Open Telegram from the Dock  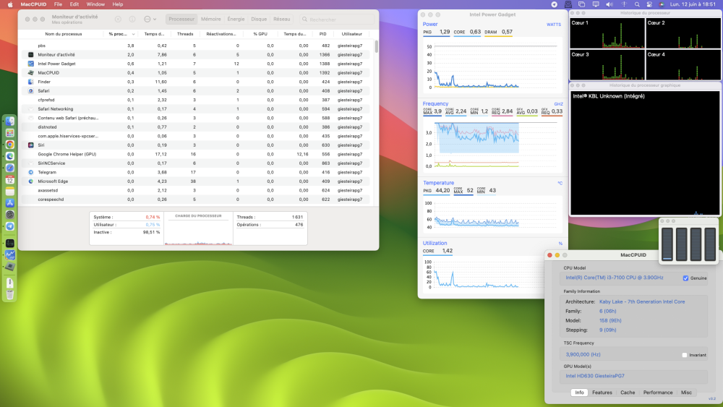pyautogui.click(x=9, y=226)
